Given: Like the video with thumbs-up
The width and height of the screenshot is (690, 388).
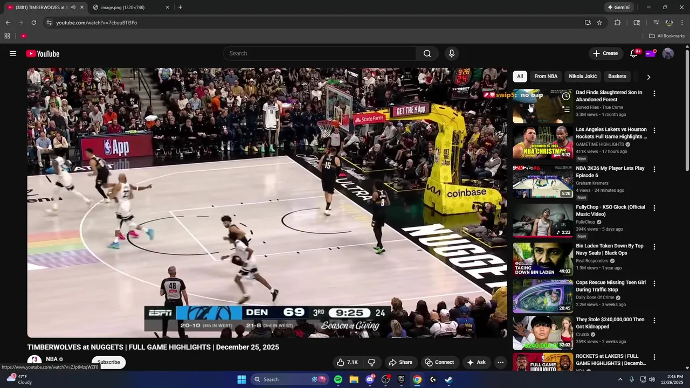Looking at the screenshot, I should coord(347,362).
